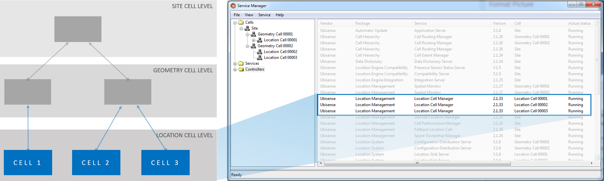This screenshot has width=604, height=181.
Task: Click the Geometry Cell 00002 network icon
Action: pyautogui.click(x=253, y=46)
